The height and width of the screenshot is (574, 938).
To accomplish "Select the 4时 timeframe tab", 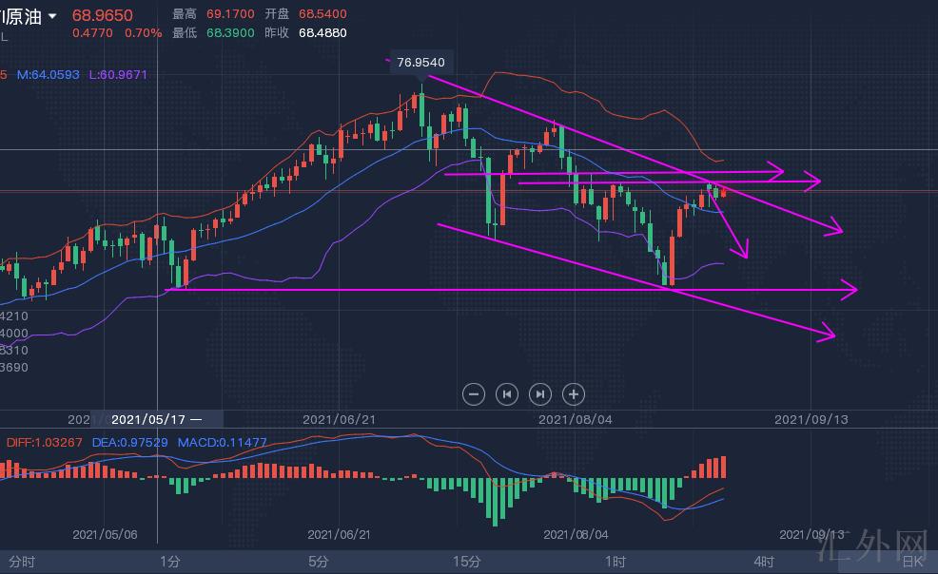I will [x=763, y=562].
